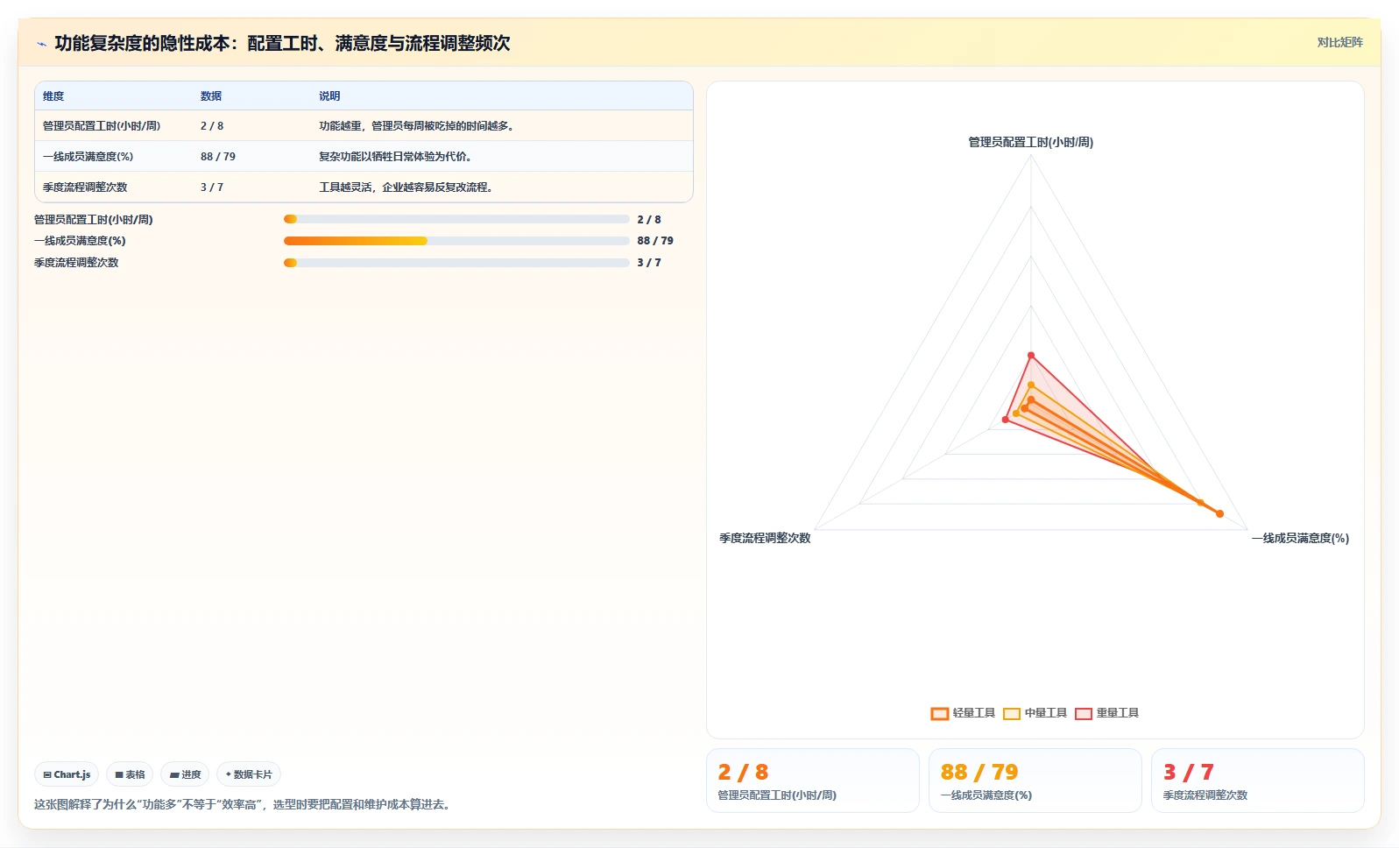The height and width of the screenshot is (848, 1399).
Task: Click the 季度流程调整次数 progress bar
Action: pyautogui.click(x=456, y=263)
